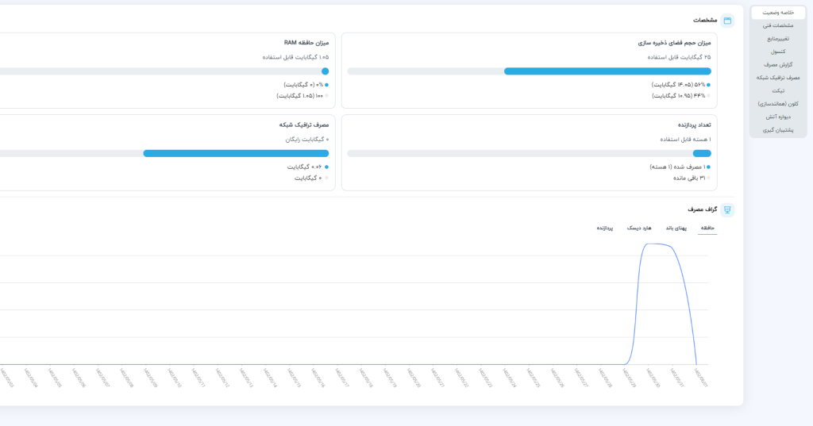Select تغییر منابع from the side menu
Screen dimensions: 813x426
[778, 38]
